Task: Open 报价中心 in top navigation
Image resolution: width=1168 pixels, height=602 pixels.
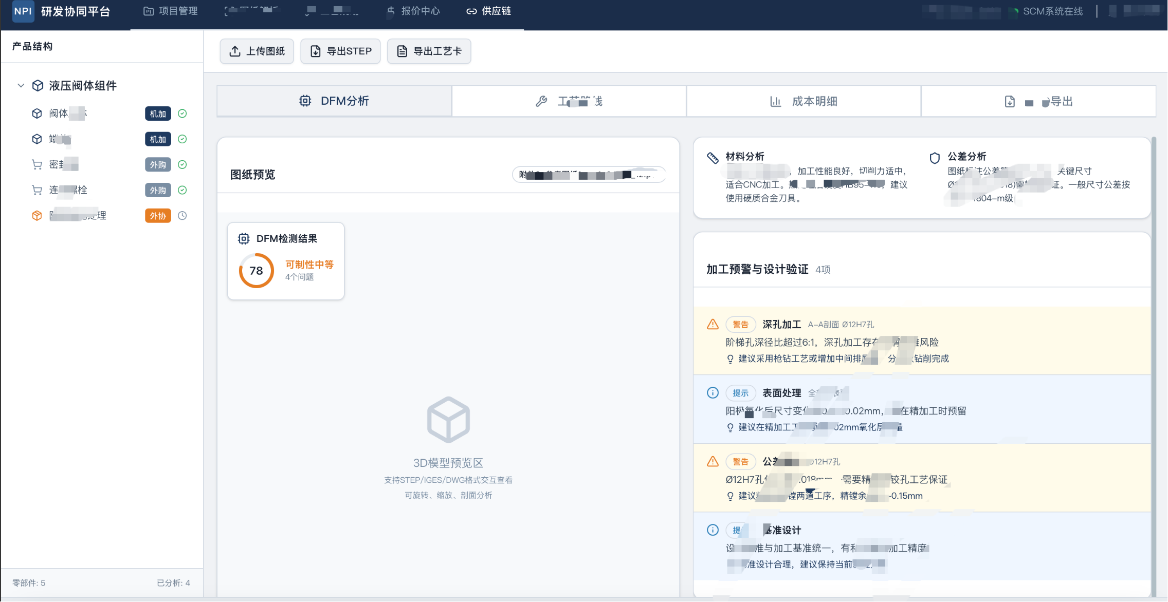Action: point(413,11)
